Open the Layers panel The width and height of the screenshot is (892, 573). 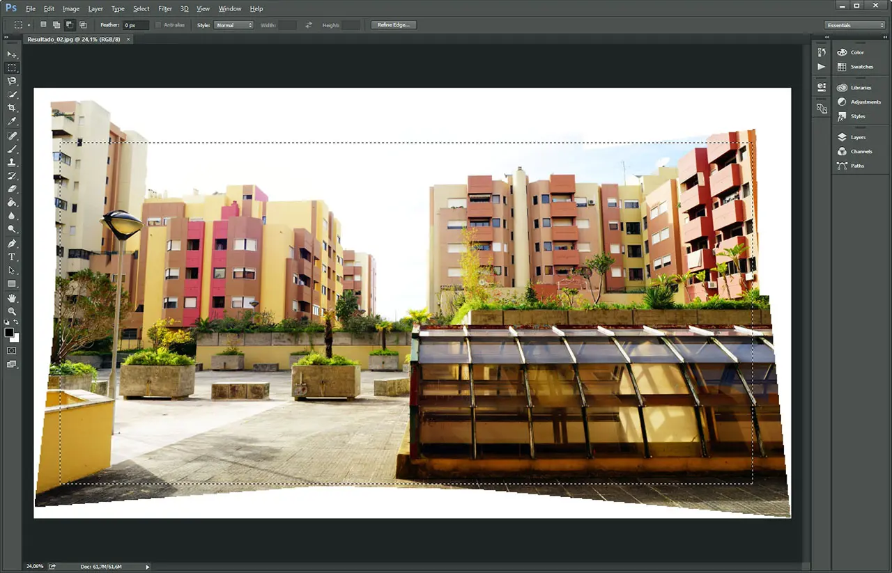pos(858,137)
